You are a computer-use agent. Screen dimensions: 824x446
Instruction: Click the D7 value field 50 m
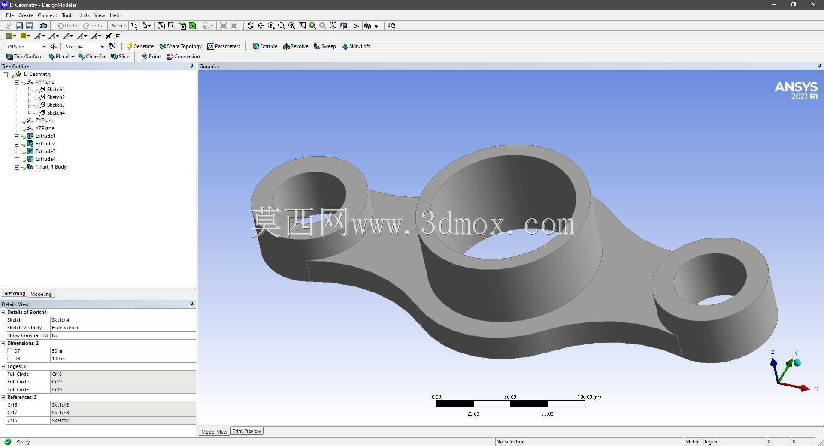tap(123, 351)
